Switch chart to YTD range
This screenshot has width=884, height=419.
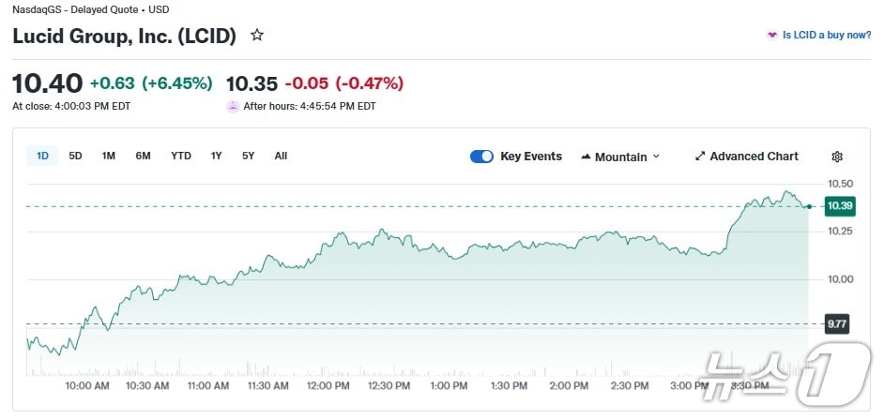tap(181, 156)
